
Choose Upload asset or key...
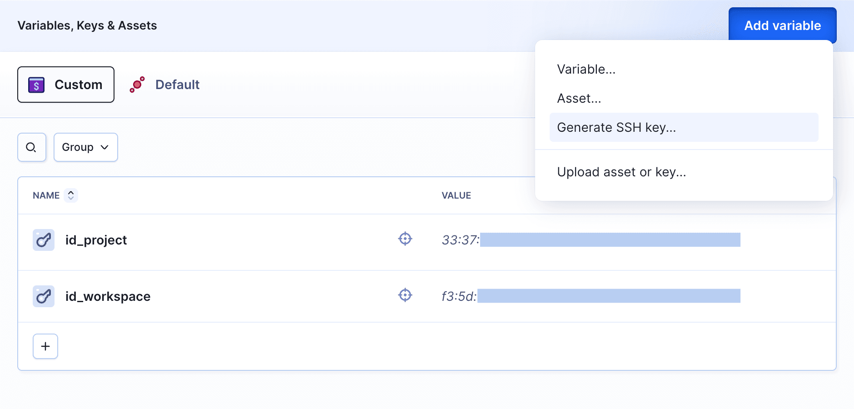pyautogui.click(x=621, y=172)
